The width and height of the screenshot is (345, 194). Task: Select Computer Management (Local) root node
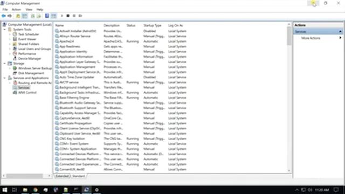click(30, 24)
